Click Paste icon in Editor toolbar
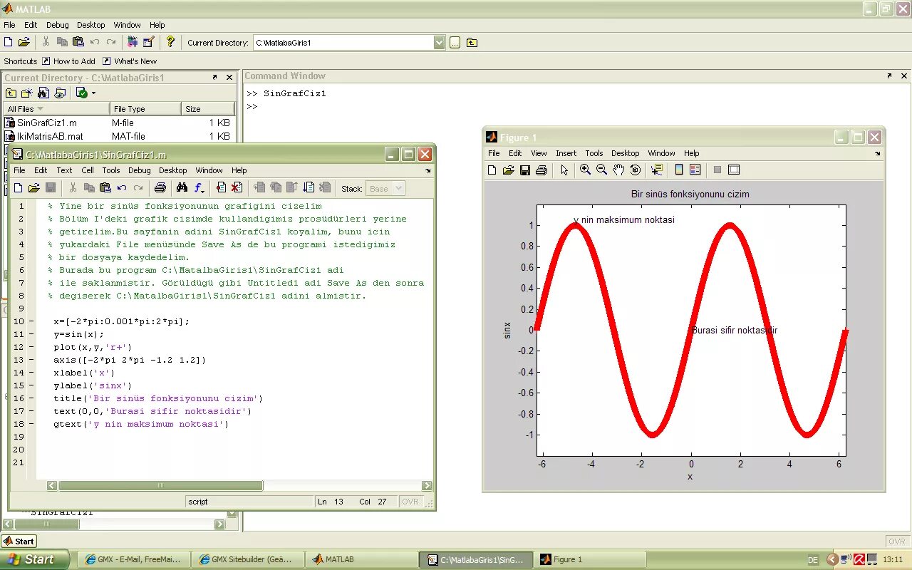The height and width of the screenshot is (570, 912). 105,187
